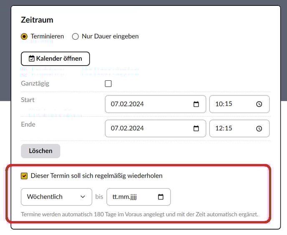Screen dimensions: 287x235
Task: Enable the Ganztägig checkbox
Action: tap(108, 84)
